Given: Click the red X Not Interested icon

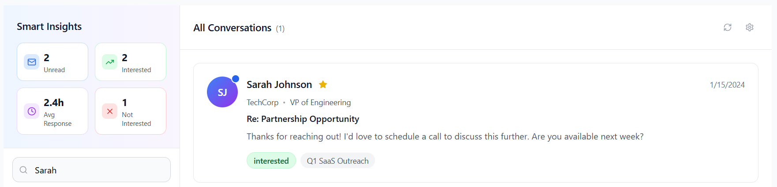Looking at the screenshot, I should tap(110, 111).
